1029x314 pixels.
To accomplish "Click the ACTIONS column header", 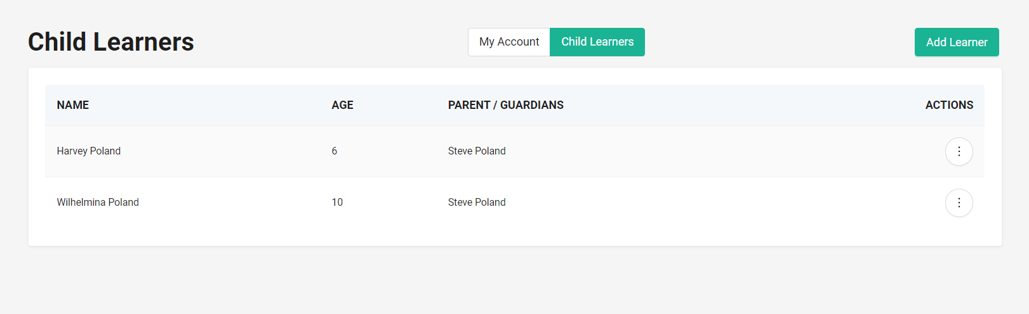I will pyautogui.click(x=949, y=105).
